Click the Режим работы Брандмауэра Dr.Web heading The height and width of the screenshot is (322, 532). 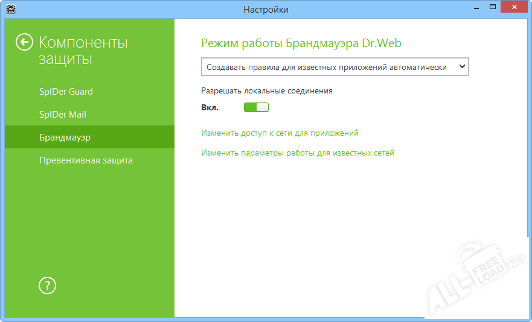click(301, 43)
